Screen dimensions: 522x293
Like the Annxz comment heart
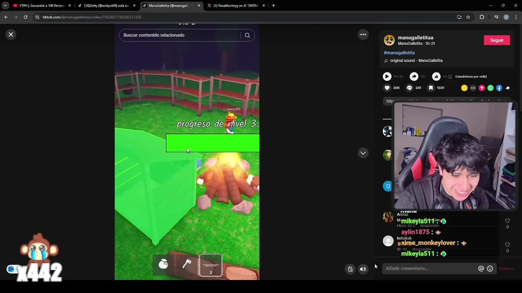click(507, 221)
